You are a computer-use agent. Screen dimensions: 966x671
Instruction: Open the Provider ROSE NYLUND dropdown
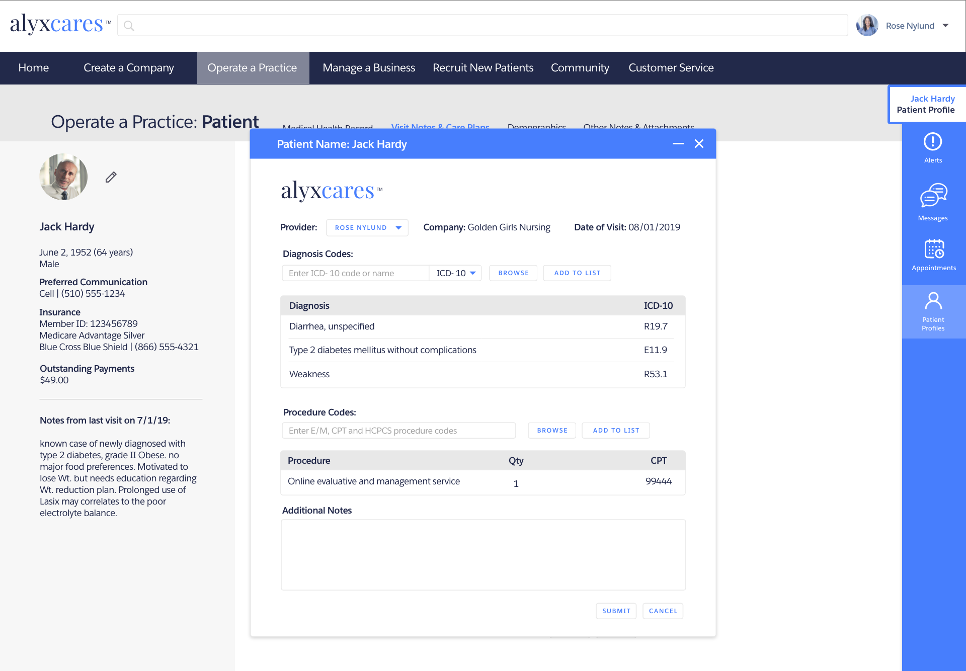point(367,228)
